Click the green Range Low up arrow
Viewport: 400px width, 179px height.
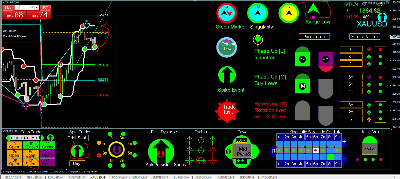(313, 8)
